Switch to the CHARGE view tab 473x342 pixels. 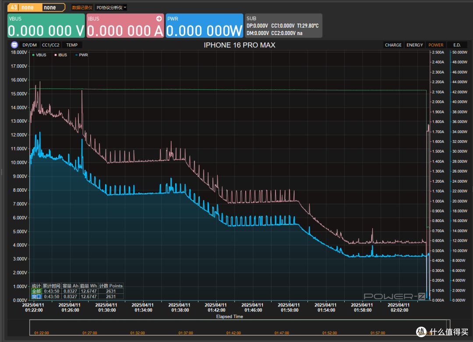pos(393,45)
